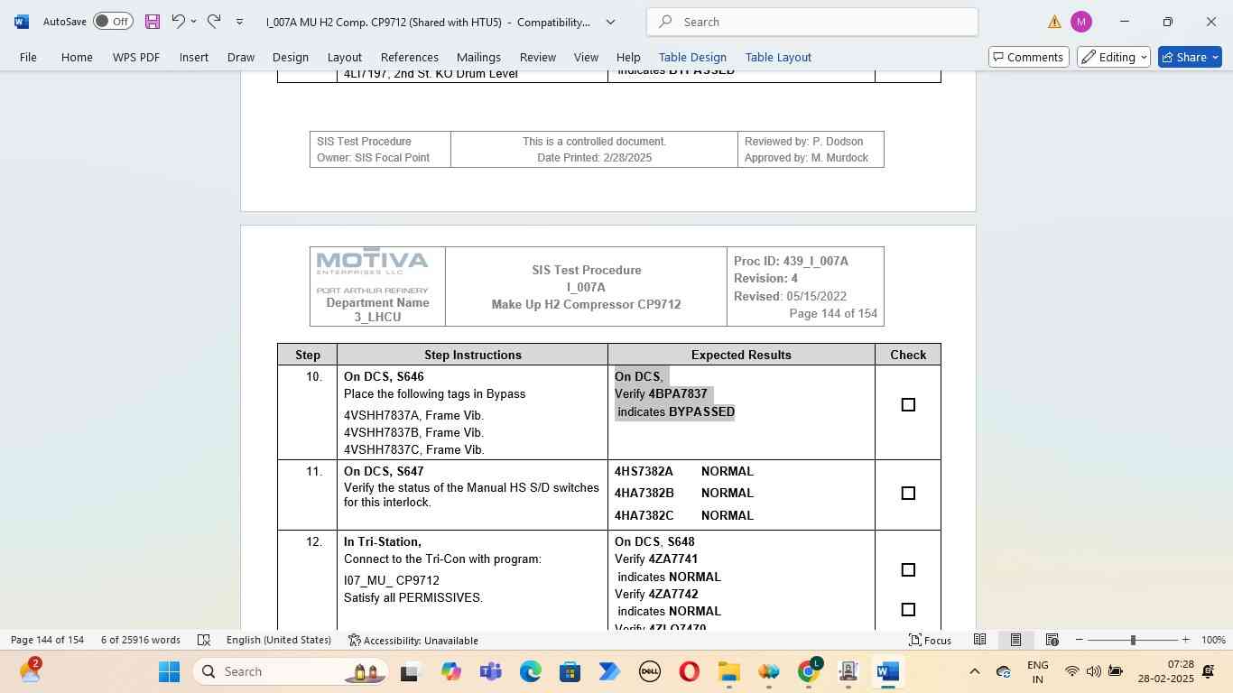This screenshot has width=1233, height=693.
Task: Open the warning alert icon
Action: 1054,22
